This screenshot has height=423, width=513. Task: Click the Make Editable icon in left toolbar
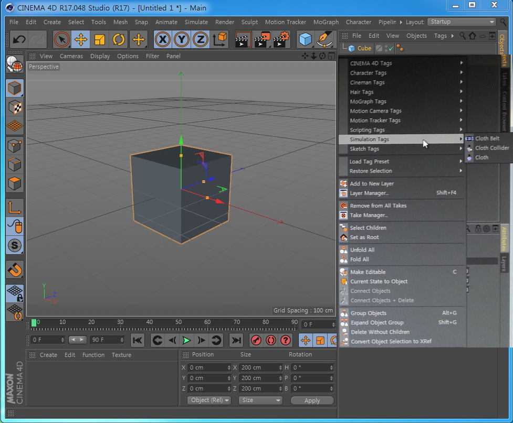pos(14,64)
